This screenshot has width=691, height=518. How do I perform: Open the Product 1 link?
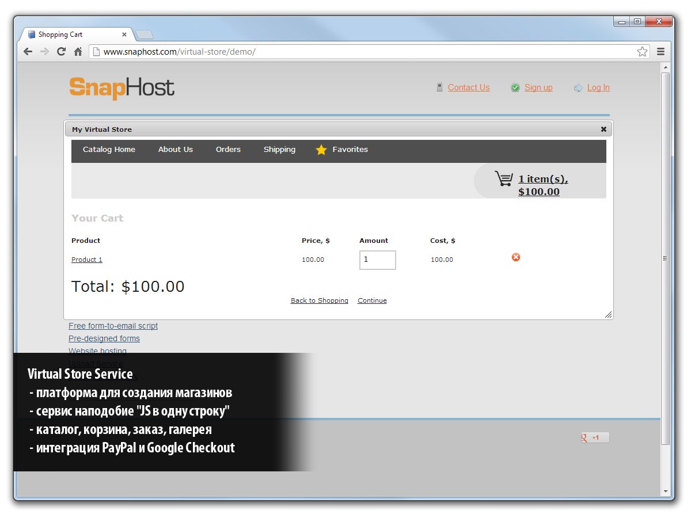(87, 260)
